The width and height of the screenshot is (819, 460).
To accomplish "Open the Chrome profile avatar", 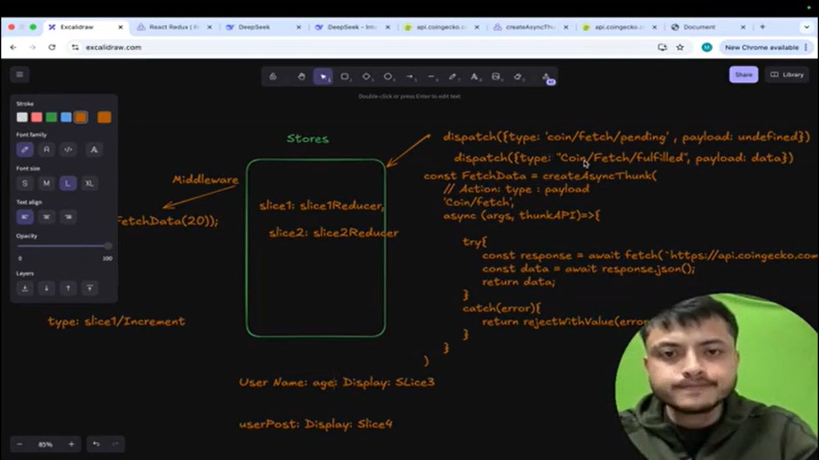I will coord(707,47).
